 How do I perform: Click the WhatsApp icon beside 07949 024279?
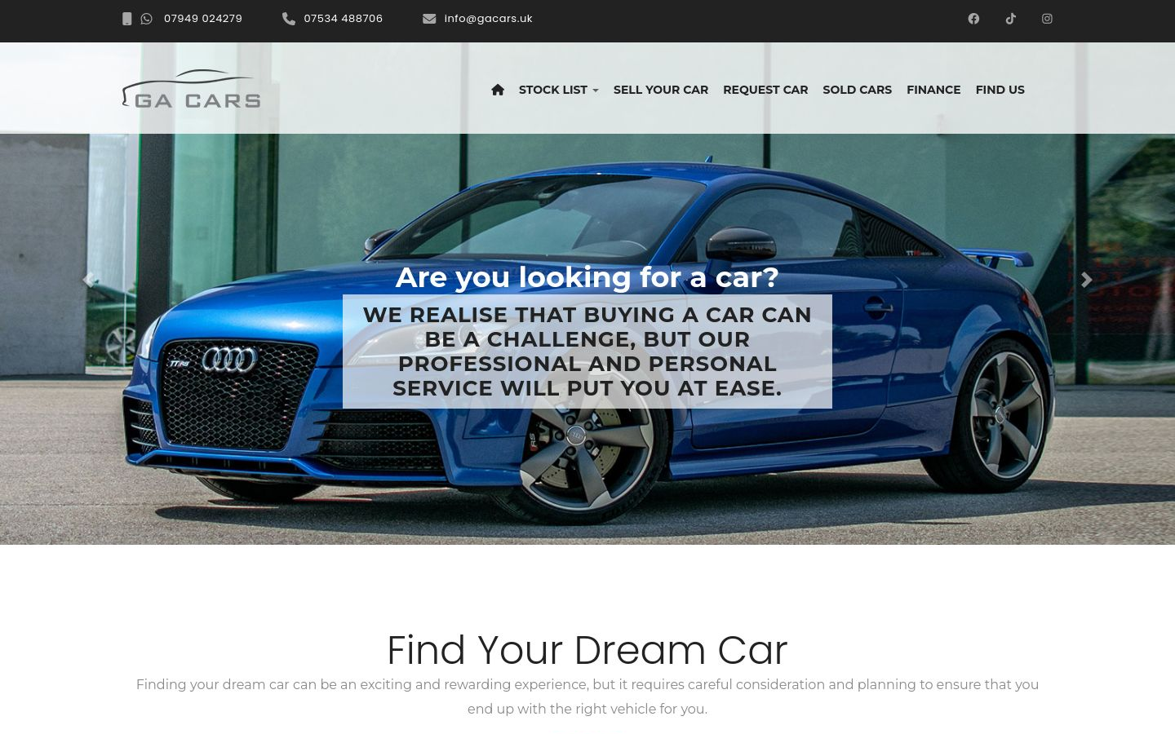tap(146, 19)
